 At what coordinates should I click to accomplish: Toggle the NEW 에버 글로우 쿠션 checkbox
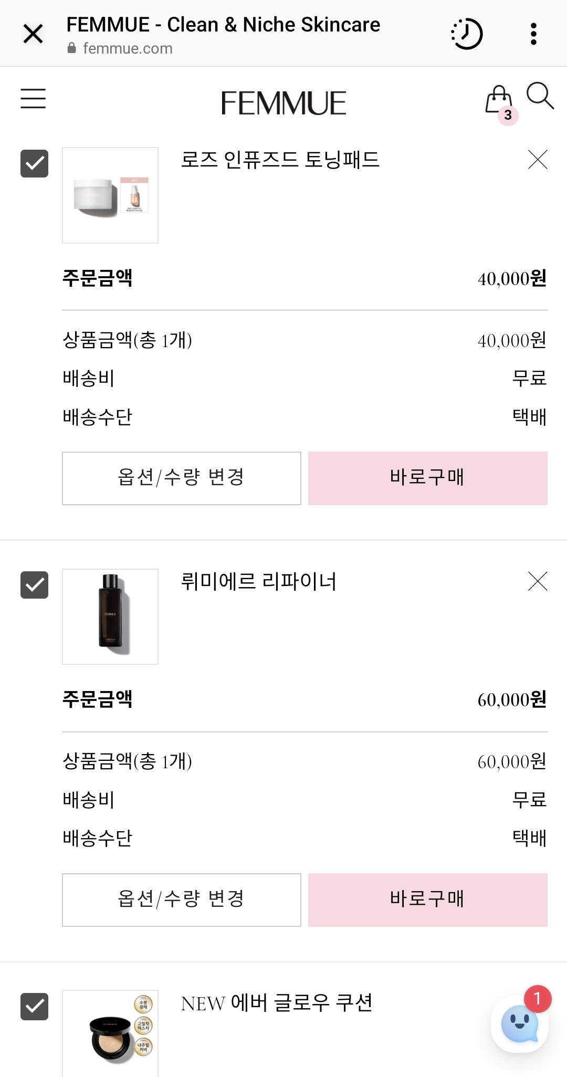(34, 1007)
